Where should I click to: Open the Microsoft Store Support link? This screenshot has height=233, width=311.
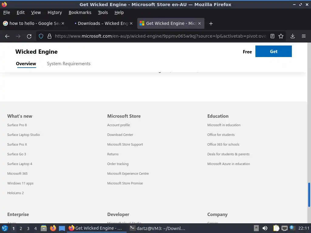point(125,144)
